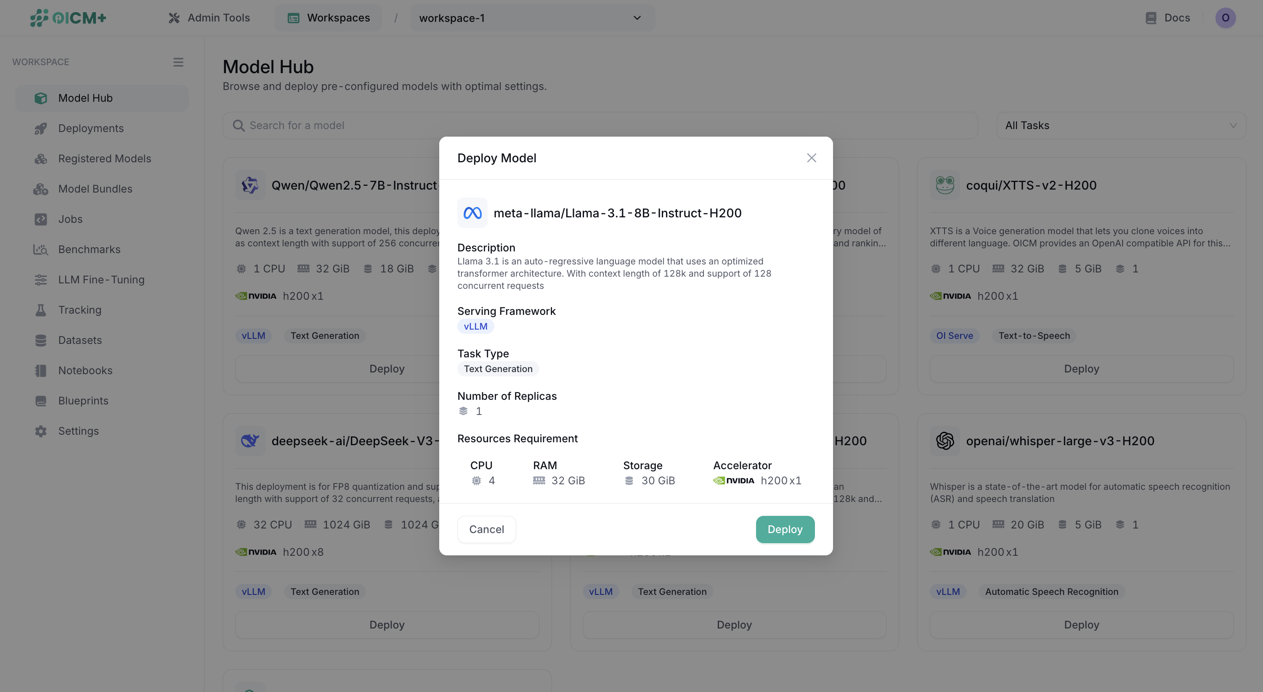Click the Benchmarks chart icon

tap(41, 249)
